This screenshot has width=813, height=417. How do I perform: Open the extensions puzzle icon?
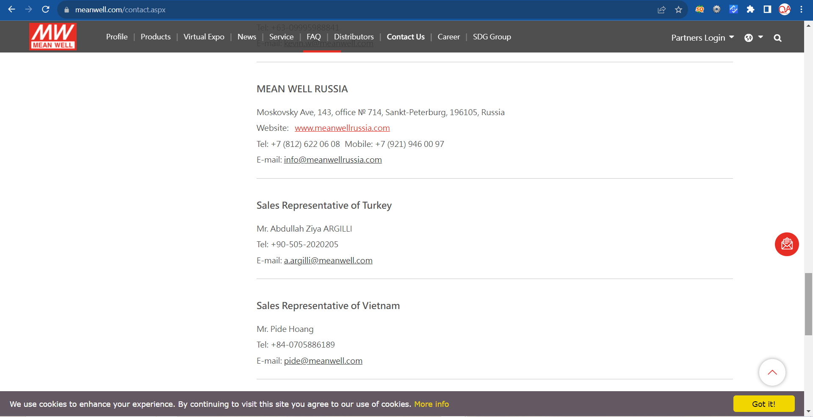pyautogui.click(x=750, y=9)
